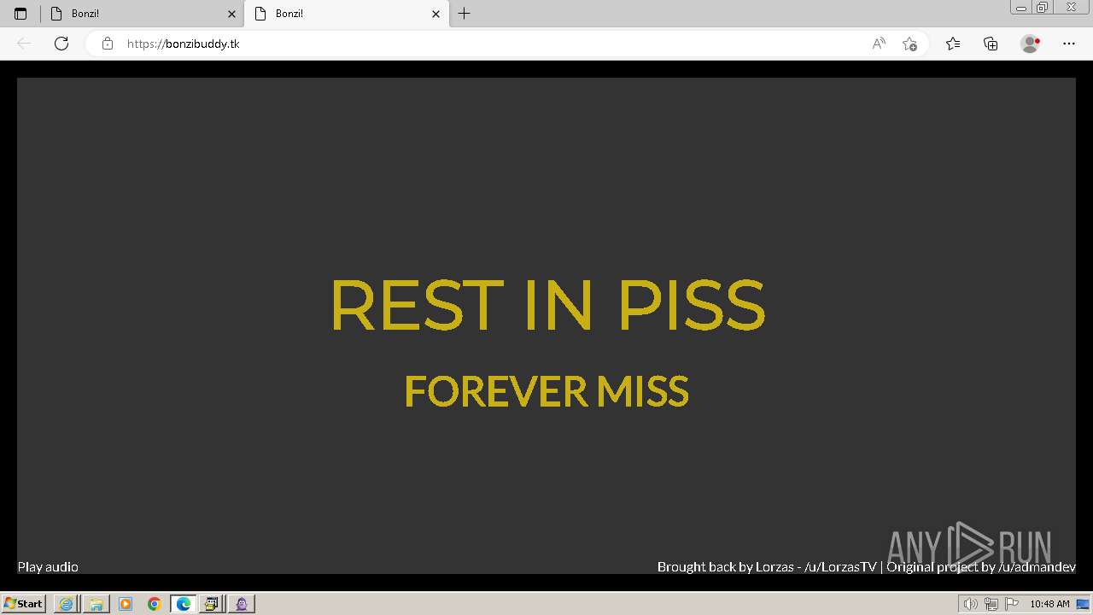The image size is (1093, 615).
Task: Open File Explorer from taskbar
Action: (x=96, y=604)
